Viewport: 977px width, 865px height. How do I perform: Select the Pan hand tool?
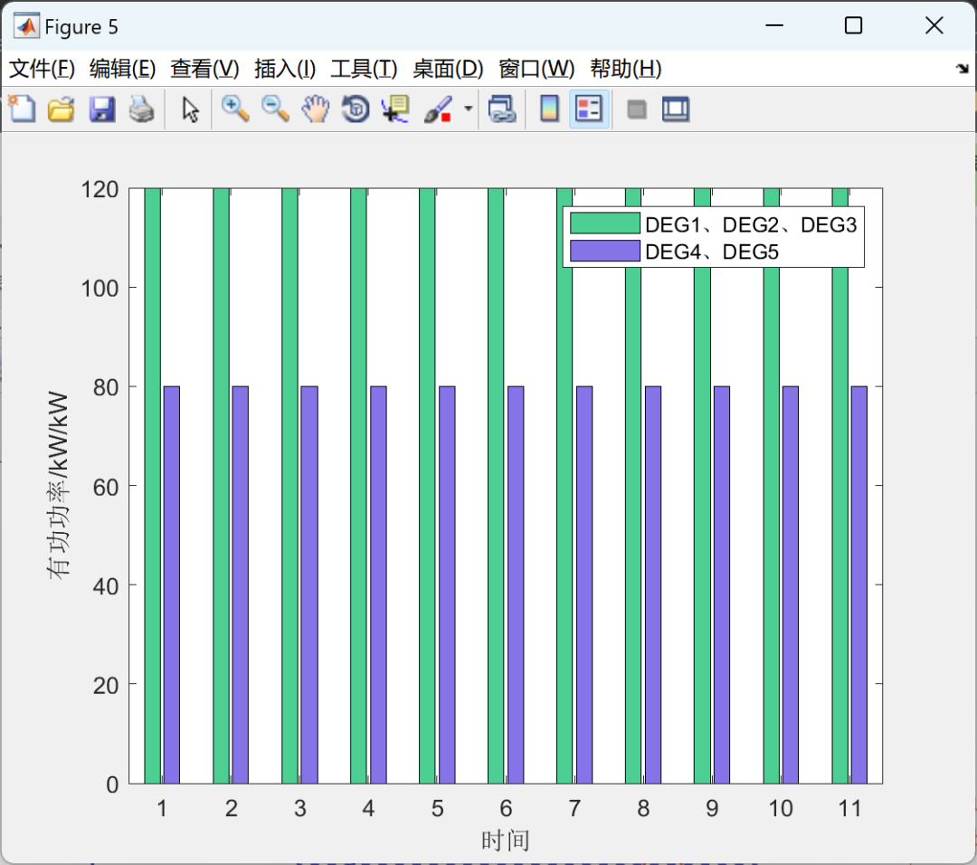point(316,109)
